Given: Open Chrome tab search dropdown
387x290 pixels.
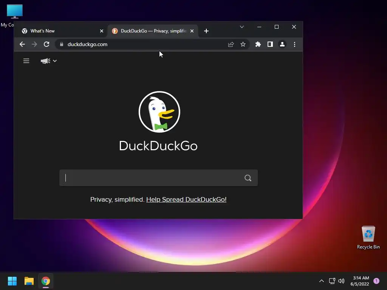Looking at the screenshot, I should (x=242, y=27).
